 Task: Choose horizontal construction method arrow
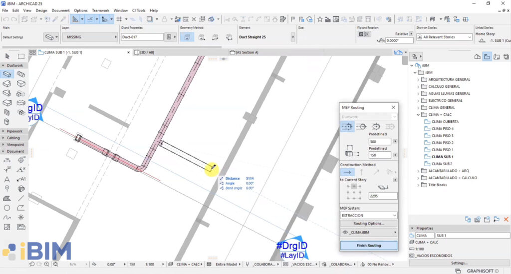pyautogui.click(x=347, y=172)
